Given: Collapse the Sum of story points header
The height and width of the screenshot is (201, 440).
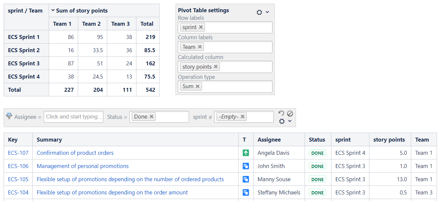Looking at the screenshot, I should click(53, 11).
